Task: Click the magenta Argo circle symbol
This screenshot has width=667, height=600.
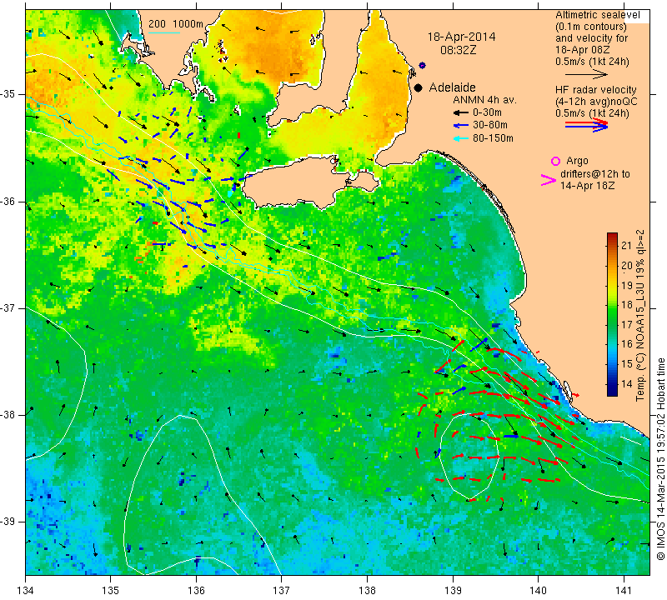Action: [x=555, y=161]
